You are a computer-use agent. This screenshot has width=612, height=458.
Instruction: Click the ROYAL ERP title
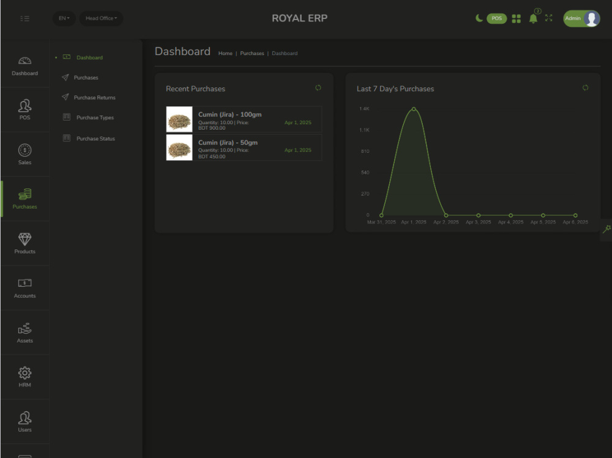299,18
